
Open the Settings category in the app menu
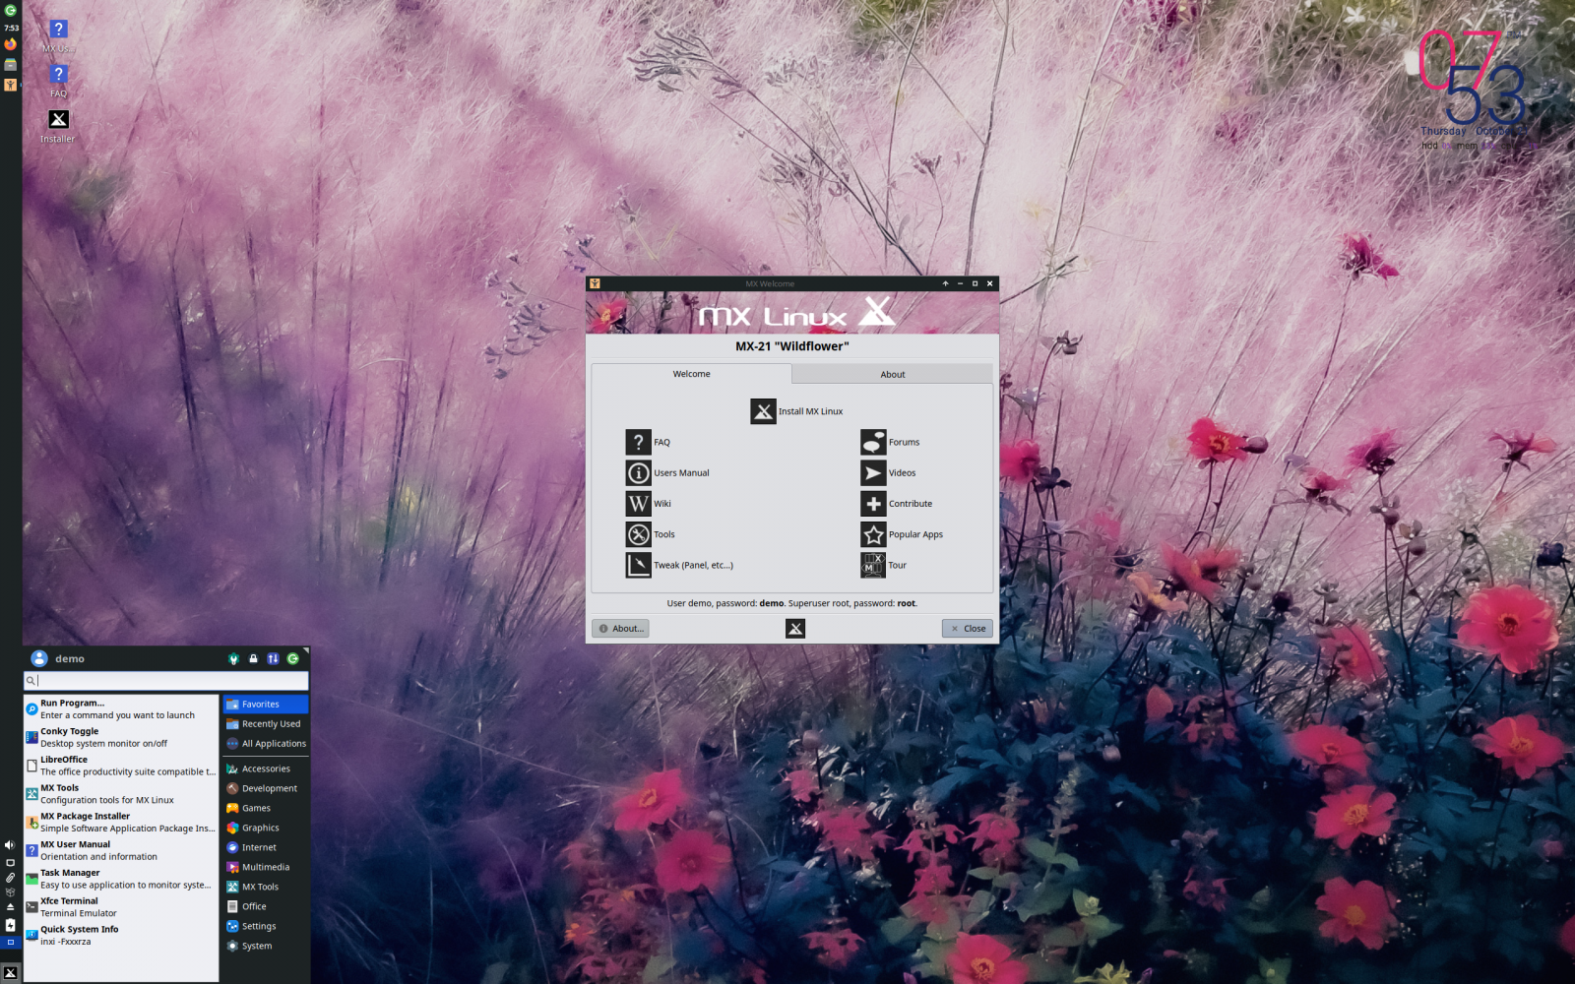(x=258, y=925)
